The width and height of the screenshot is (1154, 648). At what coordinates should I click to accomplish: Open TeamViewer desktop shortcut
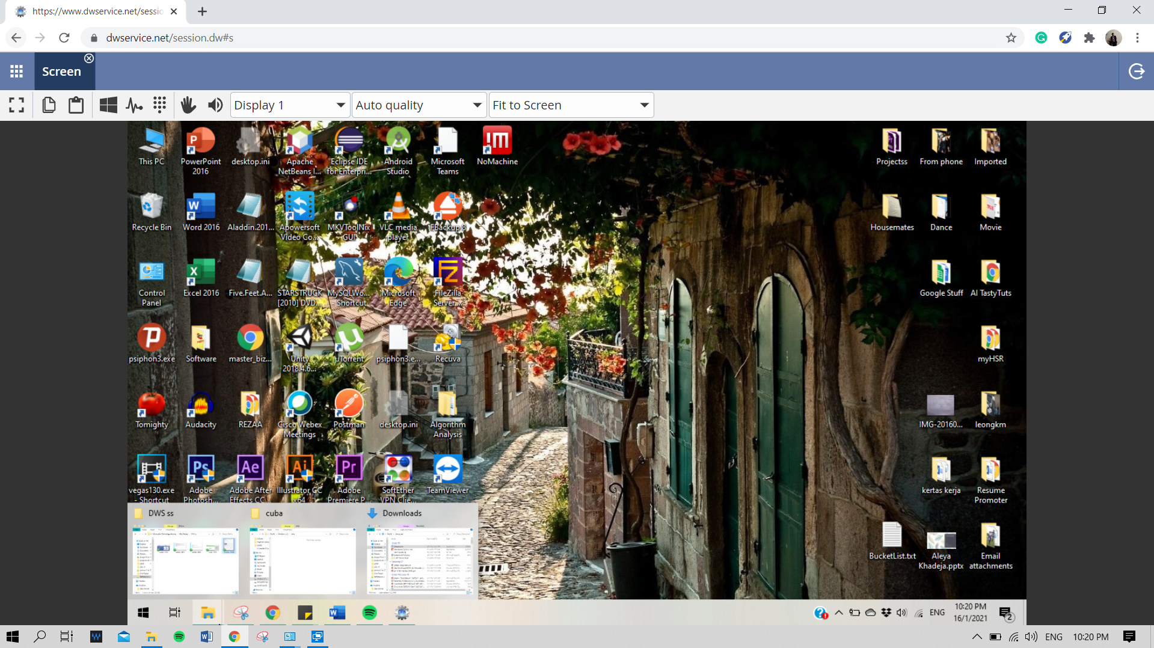click(x=447, y=475)
